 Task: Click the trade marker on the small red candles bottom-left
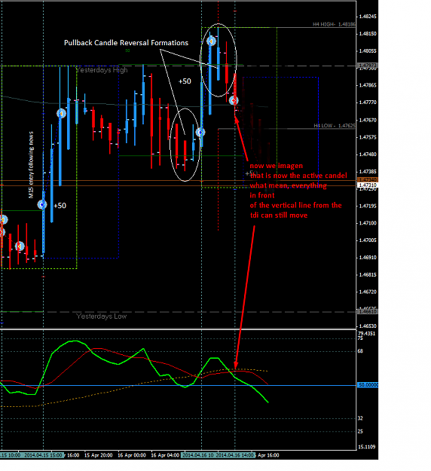tap(20, 246)
